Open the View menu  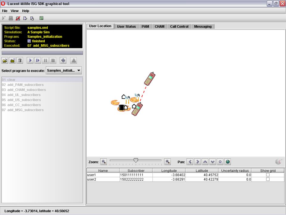click(x=14, y=11)
